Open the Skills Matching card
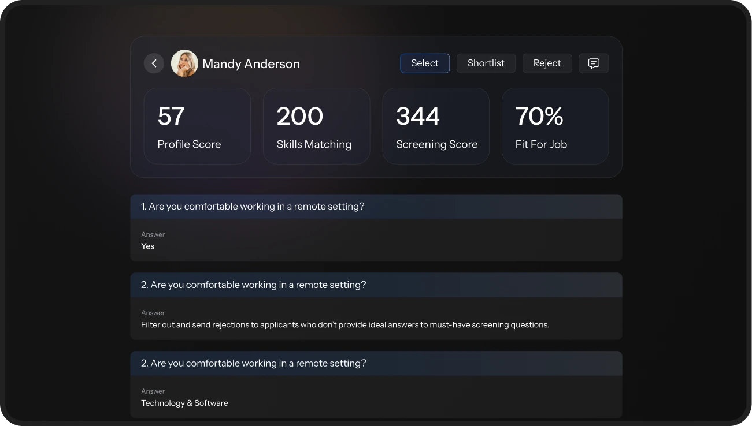 (x=316, y=126)
